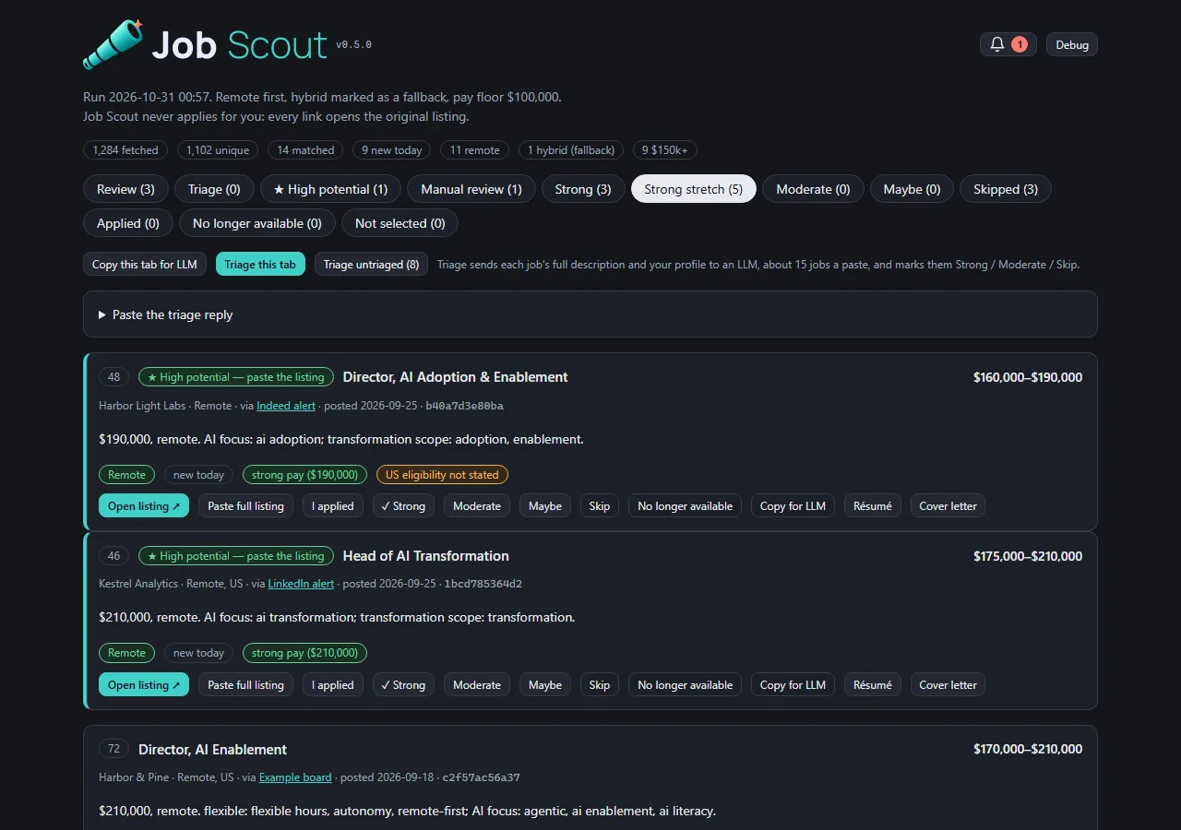This screenshot has height=830, width=1181.
Task: Switch to the Review (3) tab
Action: point(125,189)
